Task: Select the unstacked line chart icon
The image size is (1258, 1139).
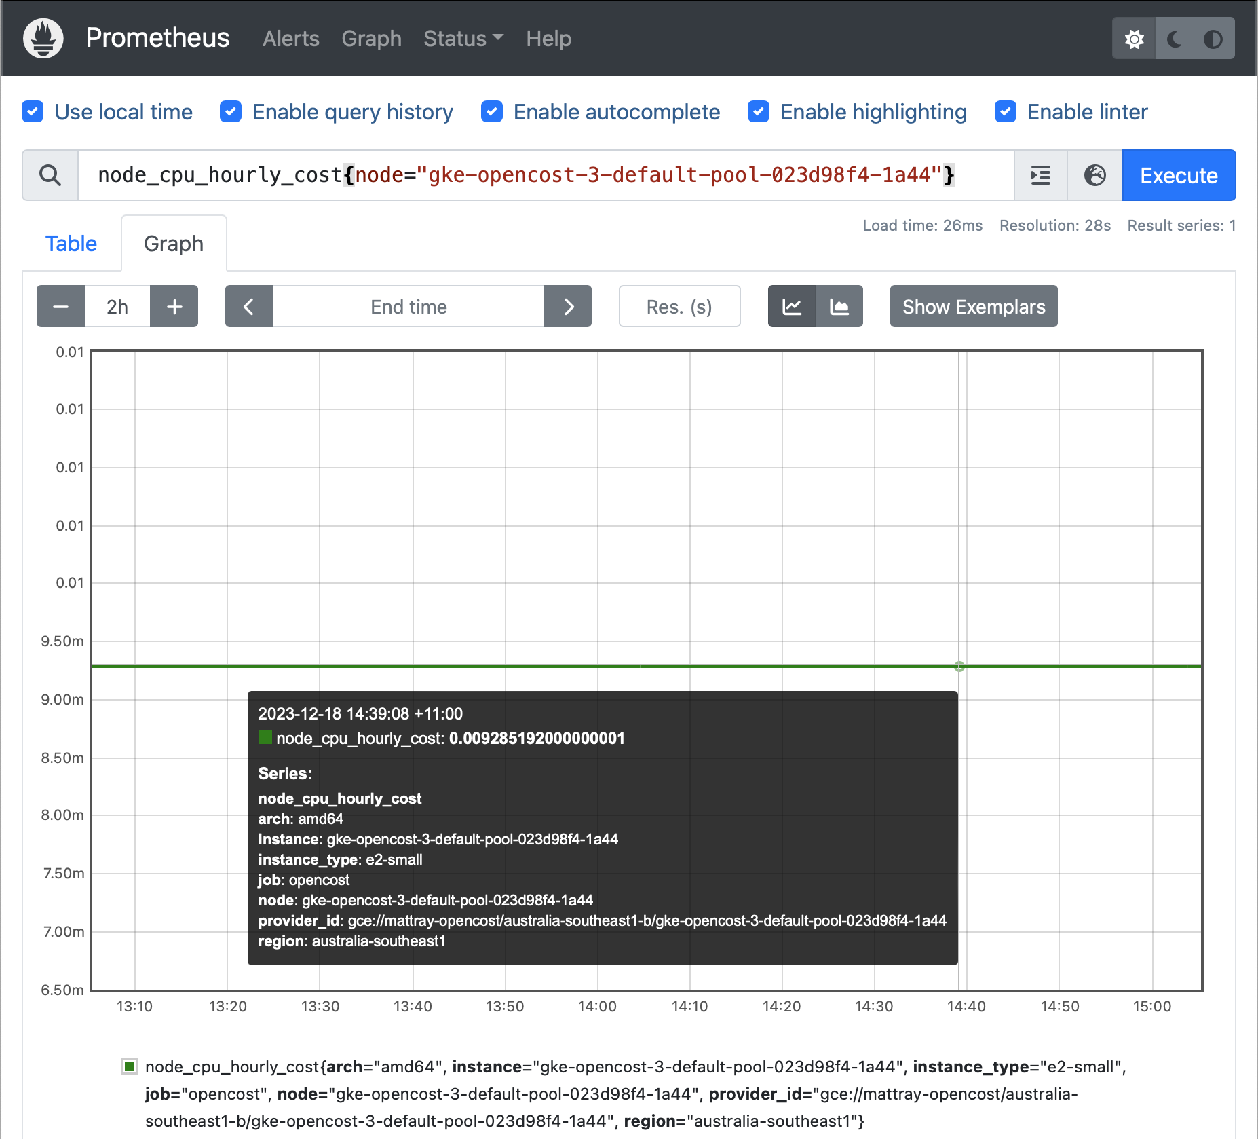Action: click(x=792, y=307)
